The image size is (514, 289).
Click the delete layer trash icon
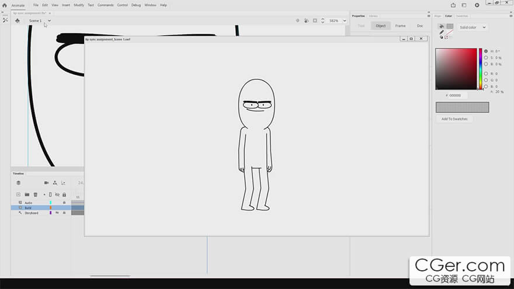35,194
